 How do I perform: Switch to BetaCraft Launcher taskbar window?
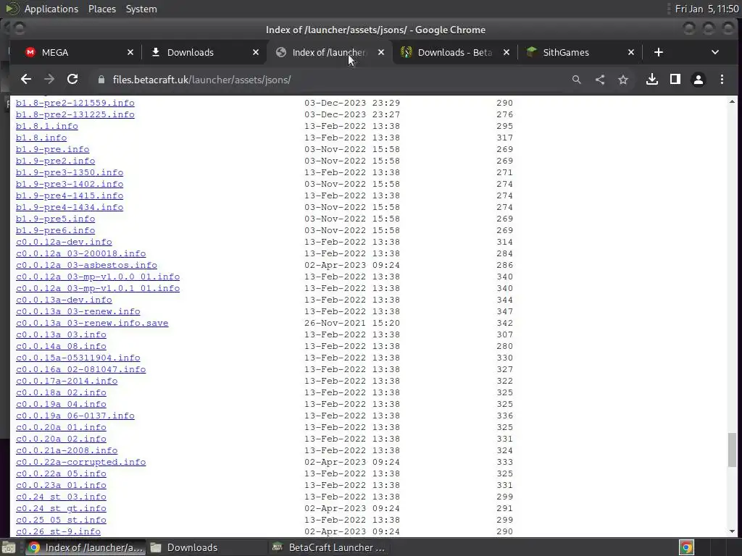[330, 547]
